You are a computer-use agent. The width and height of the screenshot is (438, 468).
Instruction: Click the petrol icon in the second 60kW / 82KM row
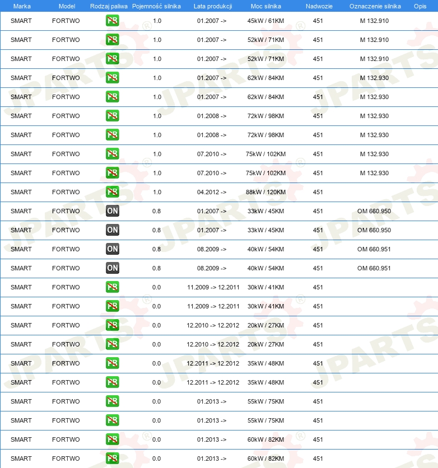112,458
